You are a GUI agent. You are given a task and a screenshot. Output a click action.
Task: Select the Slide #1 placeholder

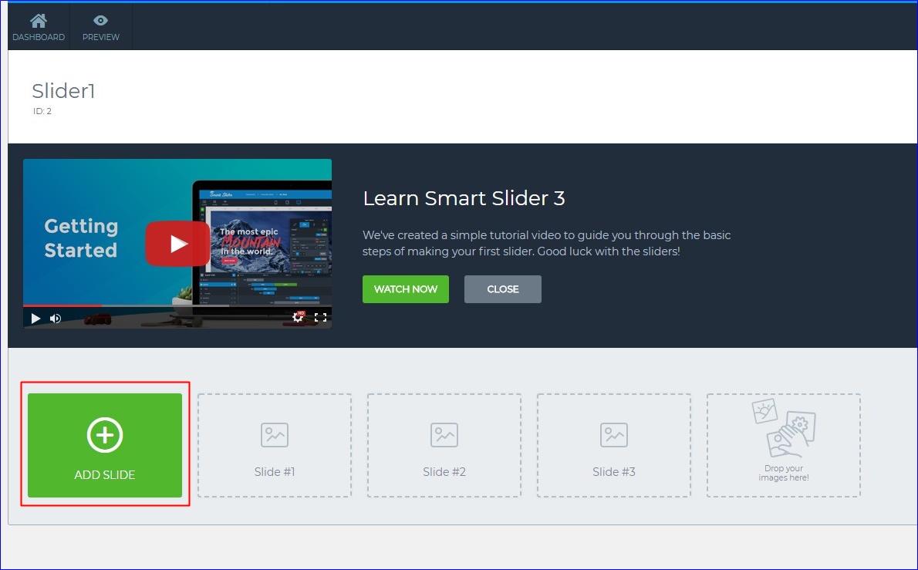275,445
